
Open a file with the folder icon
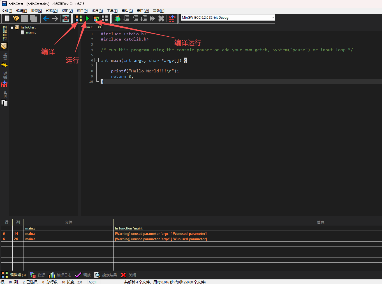pos(16,18)
